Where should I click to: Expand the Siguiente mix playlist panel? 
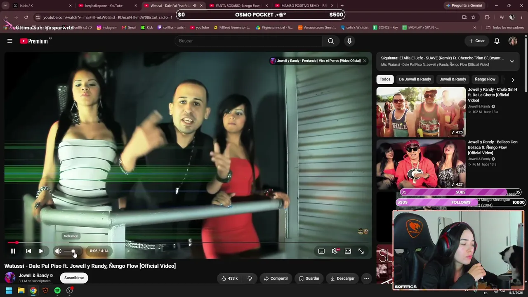[512, 61]
